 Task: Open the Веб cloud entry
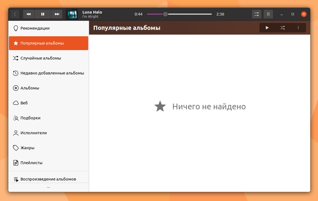[49, 103]
